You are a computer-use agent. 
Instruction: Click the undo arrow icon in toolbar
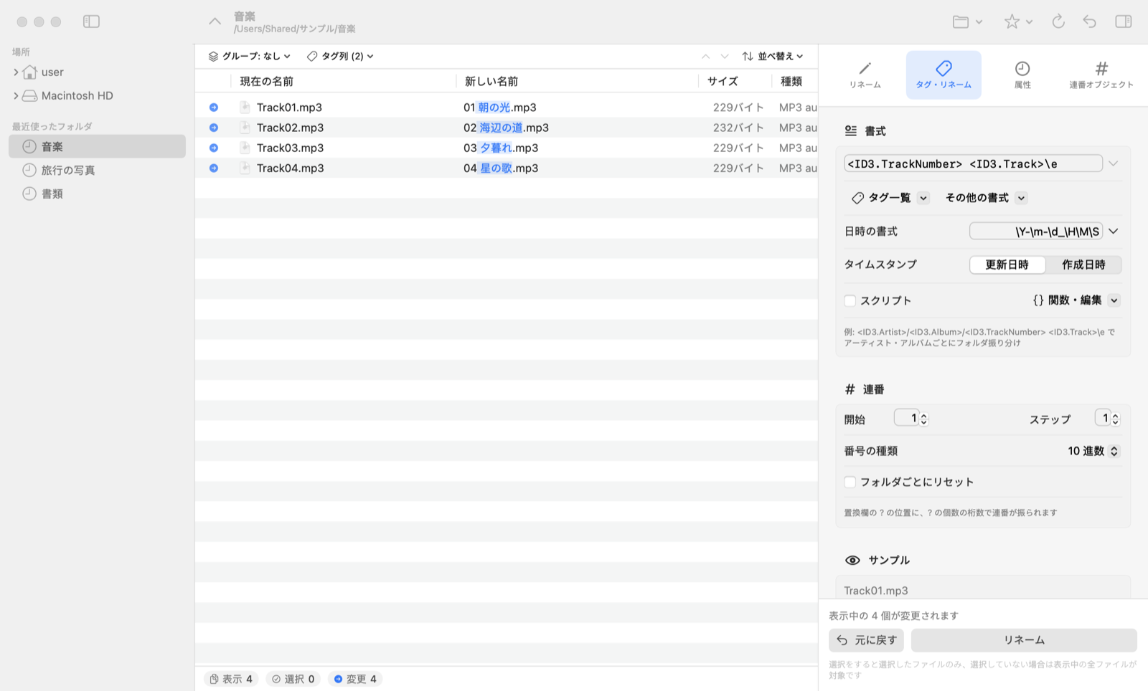coord(1090,22)
